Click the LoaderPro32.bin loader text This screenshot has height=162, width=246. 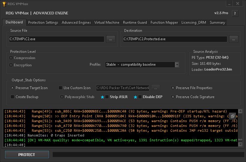coord(218,70)
